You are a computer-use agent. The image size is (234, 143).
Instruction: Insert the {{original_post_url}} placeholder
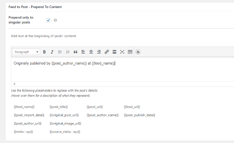[x=64, y=115]
